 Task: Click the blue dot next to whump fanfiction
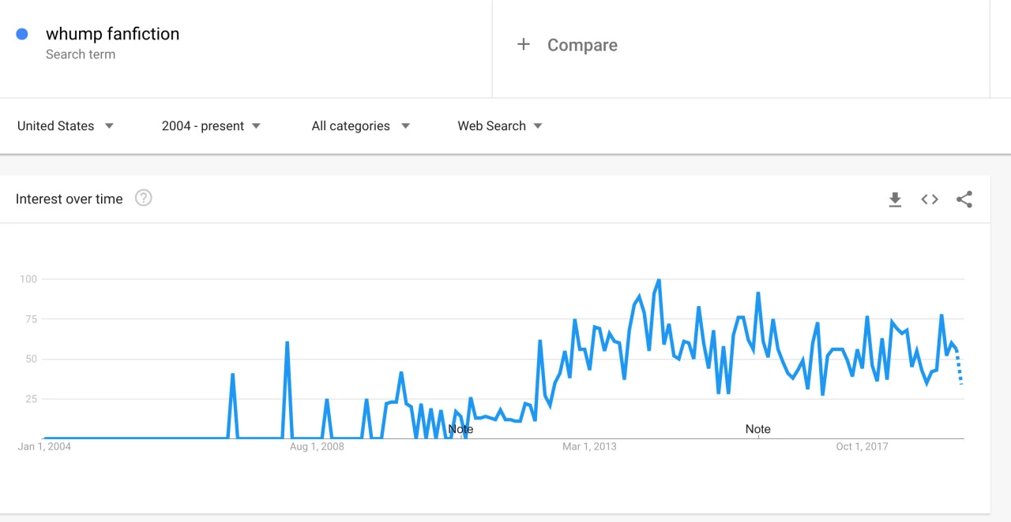pos(22,34)
